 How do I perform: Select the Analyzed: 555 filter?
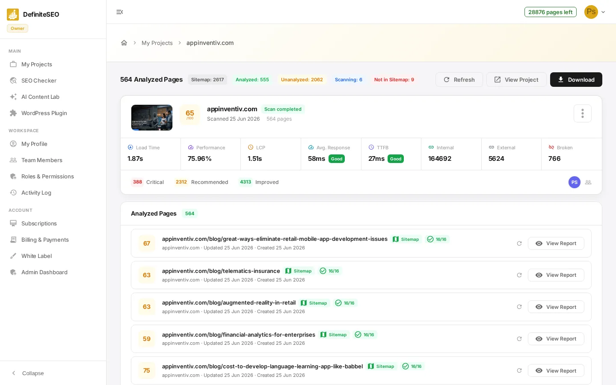click(252, 80)
